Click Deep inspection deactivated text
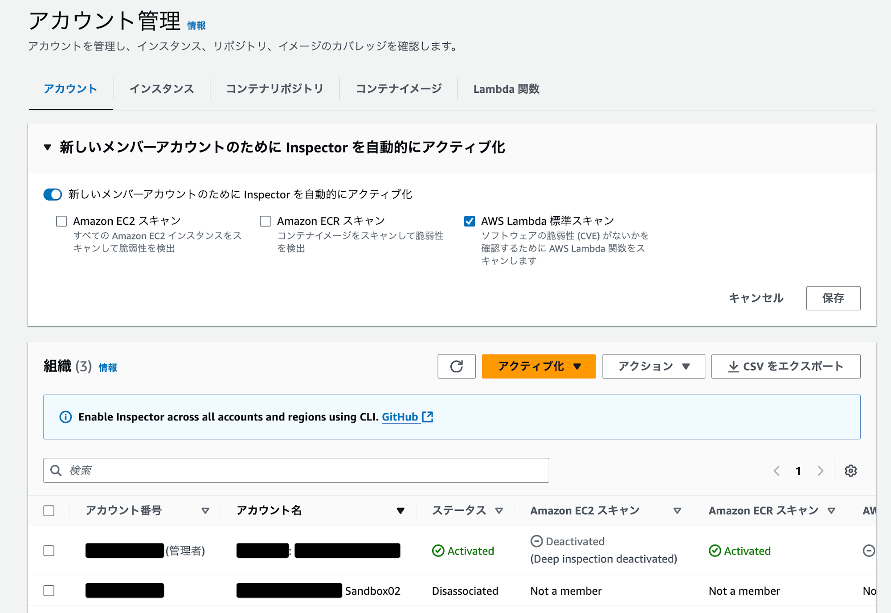Image resolution: width=891 pixels, height=613 pixels. tap(604, 559)
